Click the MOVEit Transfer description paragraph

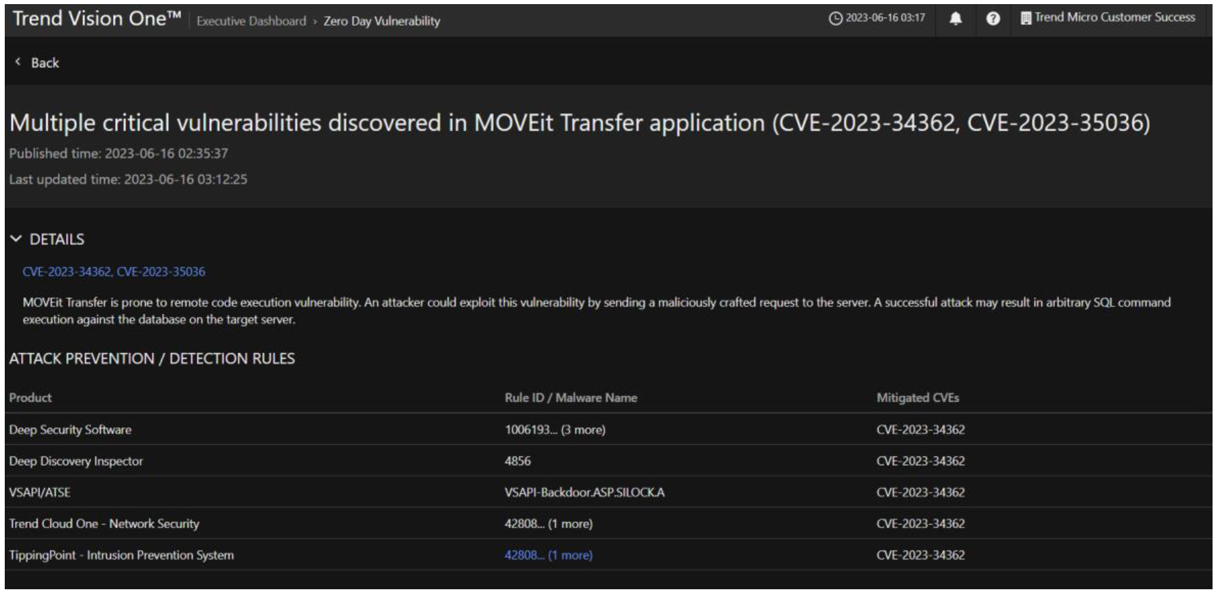[597, 311]
